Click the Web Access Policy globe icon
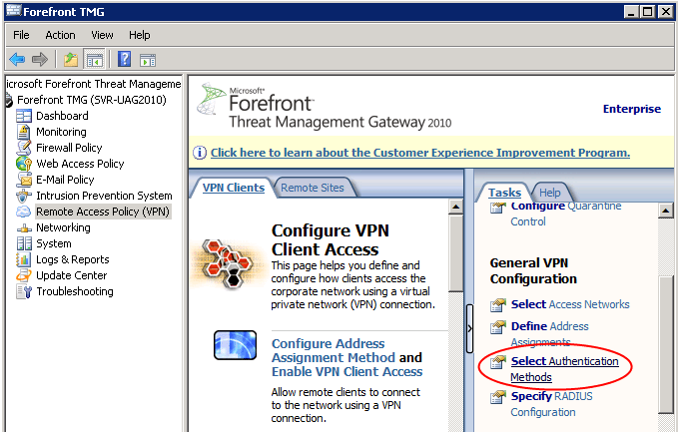Image resolution: width=678 pixels, height=432 pixels. [24, 164]
